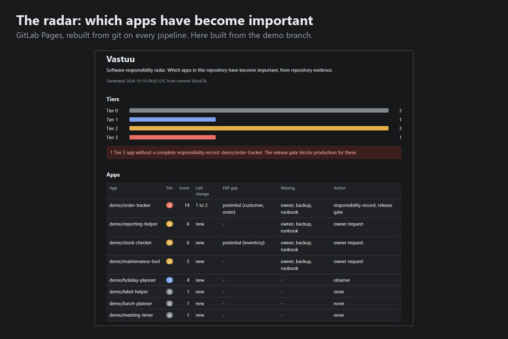Select the demo/label-helper app name

point(129,292)
